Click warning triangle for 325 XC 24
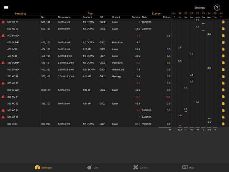The height and width of the screenshot is (172, 229). click(x=3, y=97)
